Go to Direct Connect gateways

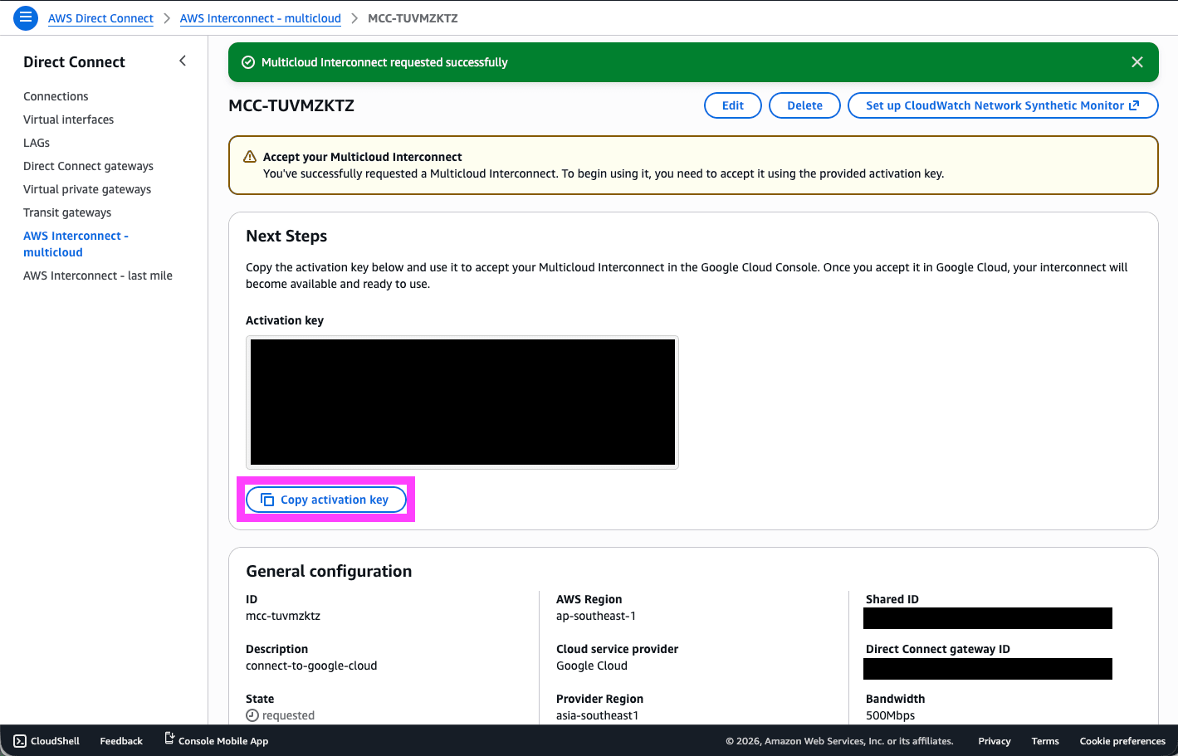89,166
